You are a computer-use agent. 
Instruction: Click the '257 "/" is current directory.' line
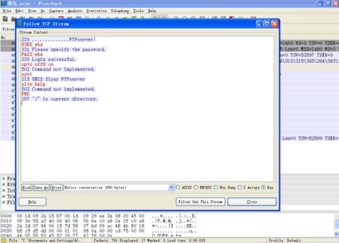click(x=59, y=99)
